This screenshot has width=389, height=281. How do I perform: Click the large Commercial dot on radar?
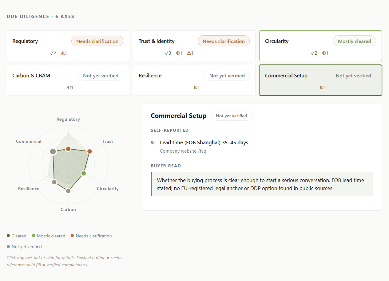click(53, 151)
